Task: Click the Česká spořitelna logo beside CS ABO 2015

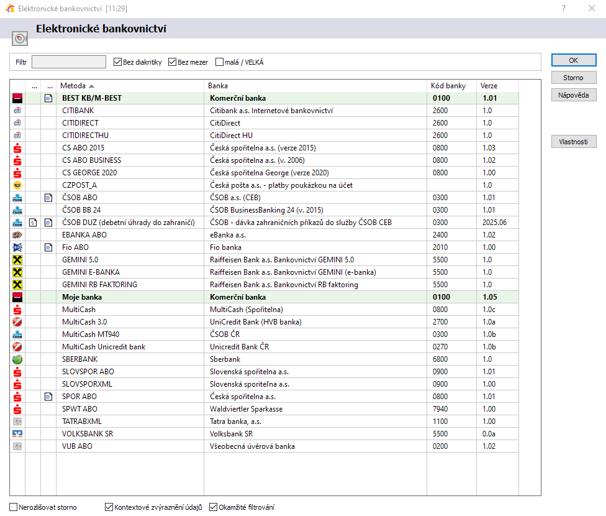Action: pyautogui.click(x=17, y=148)
